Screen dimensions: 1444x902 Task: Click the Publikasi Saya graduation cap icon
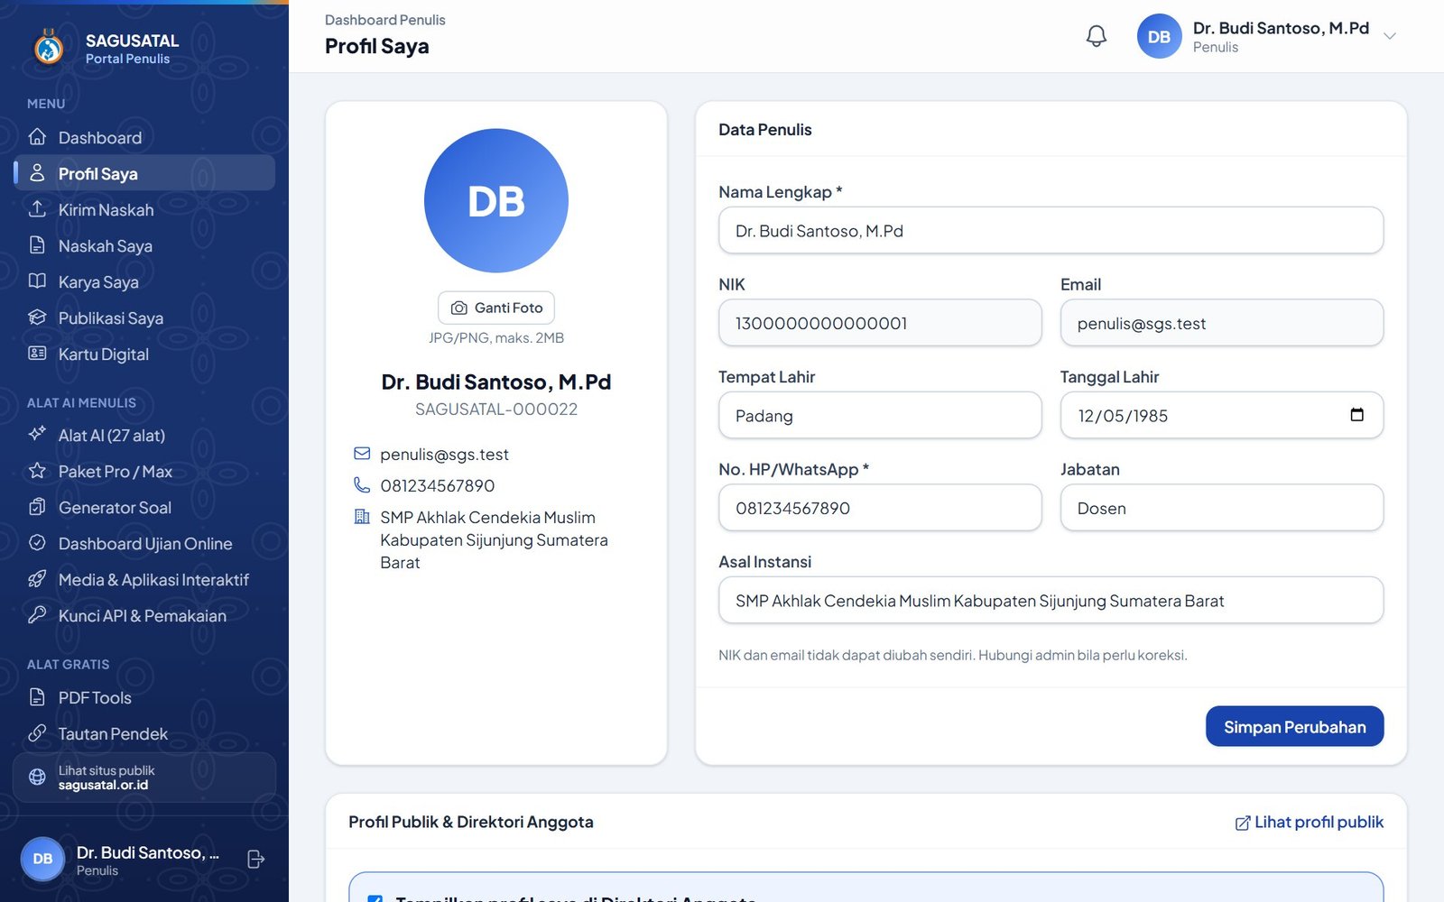point(37,318)
